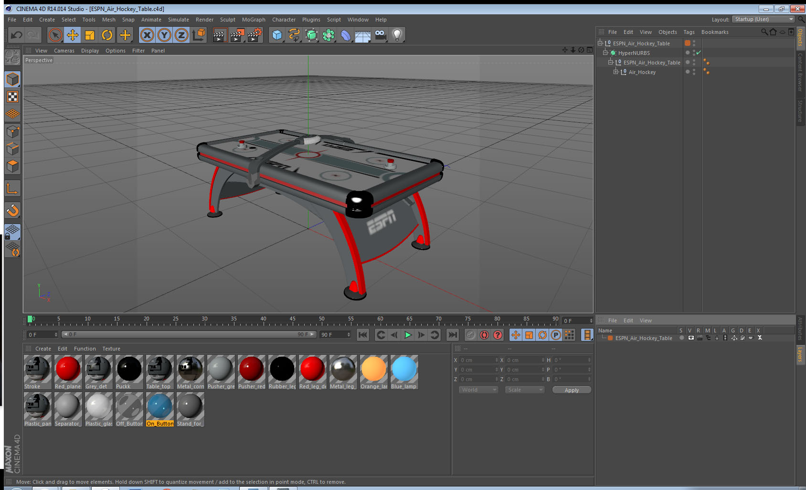Screen dimensions: 806x490
Task: Open Material Manager Create menu
Action: pos(43,349)
